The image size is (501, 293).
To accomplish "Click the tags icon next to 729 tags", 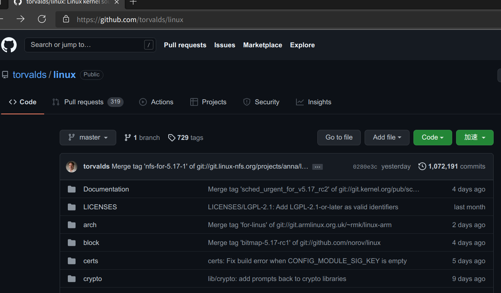I will [172, 138].
